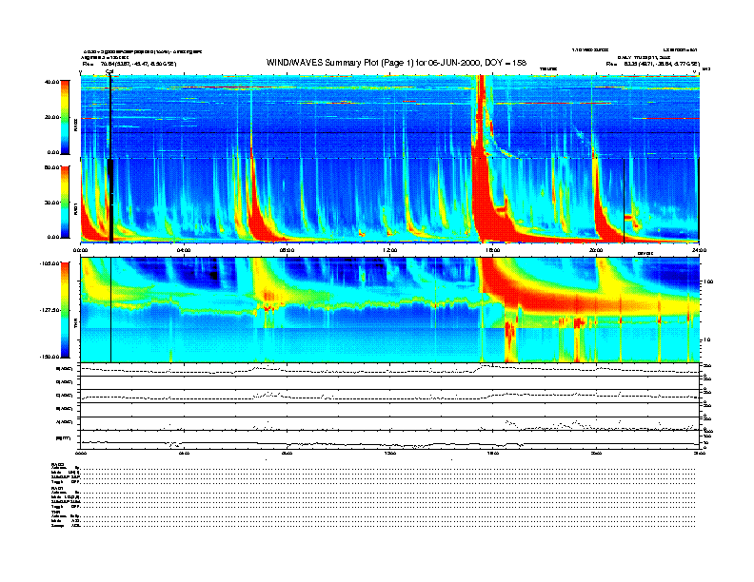The height and width of the screenshot is (582, 754).
Task: Click the 100 label on TNR right axis
Action: pyautogui.click(x=708, y=281)
